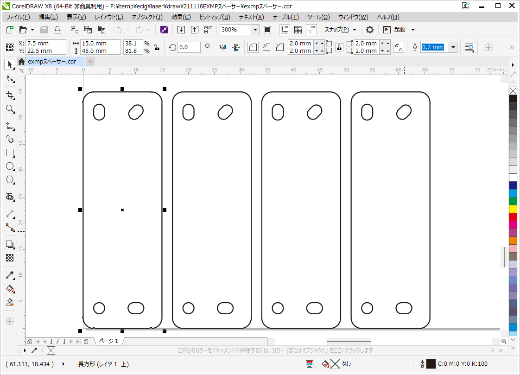520x375 pixels.
Task: Select the Ellipse tool
Action: tap(9, 166)
